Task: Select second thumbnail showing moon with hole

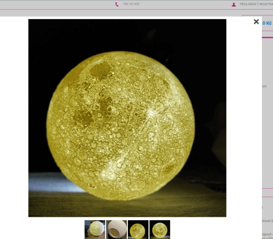Action: (x=116, y=230)
